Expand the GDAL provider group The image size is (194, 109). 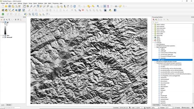pos(153,37)
